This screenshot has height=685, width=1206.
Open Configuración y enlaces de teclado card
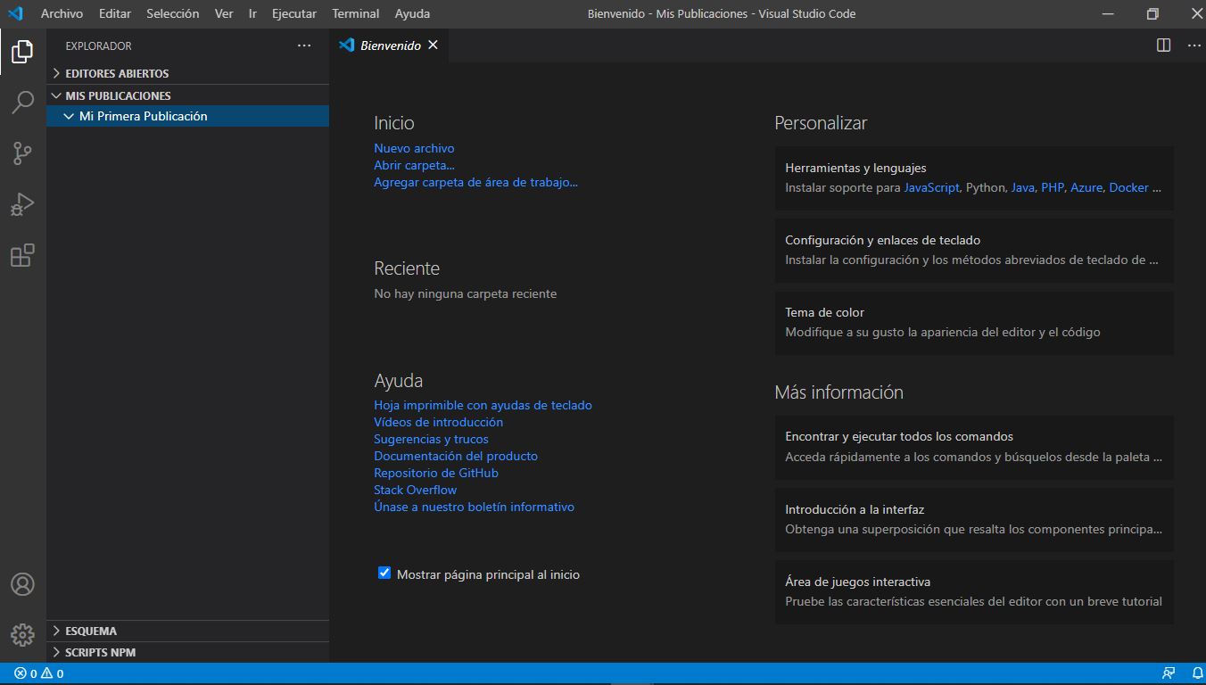[x=974, y=251]
